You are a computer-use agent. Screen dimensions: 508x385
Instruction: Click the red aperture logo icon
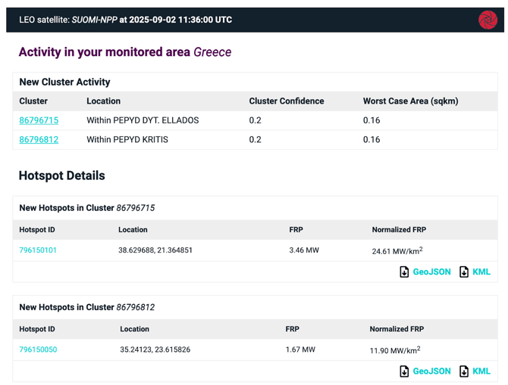488,20
